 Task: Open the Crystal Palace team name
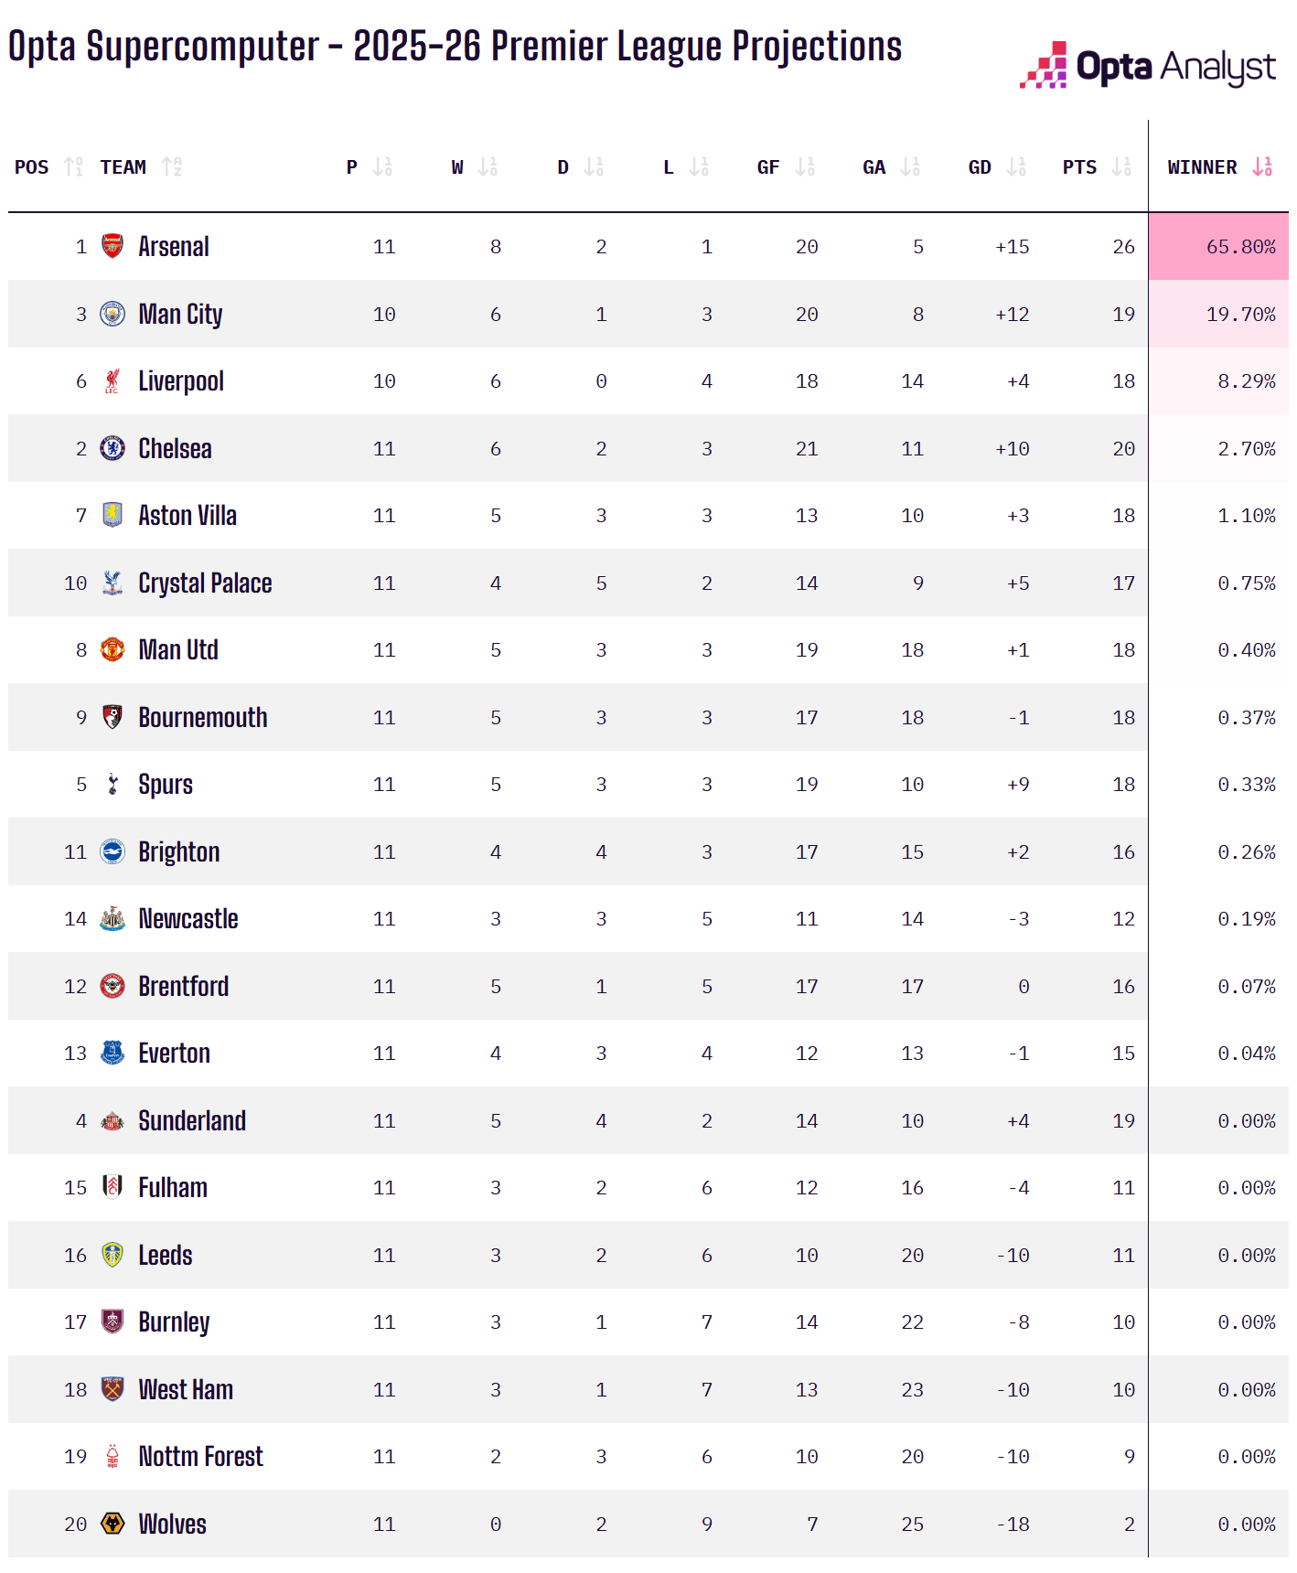pyautogui.click(x=205, y=583)
